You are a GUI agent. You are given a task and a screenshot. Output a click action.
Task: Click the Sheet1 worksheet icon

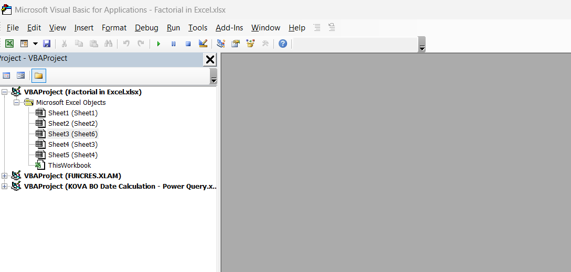(40, 113)
